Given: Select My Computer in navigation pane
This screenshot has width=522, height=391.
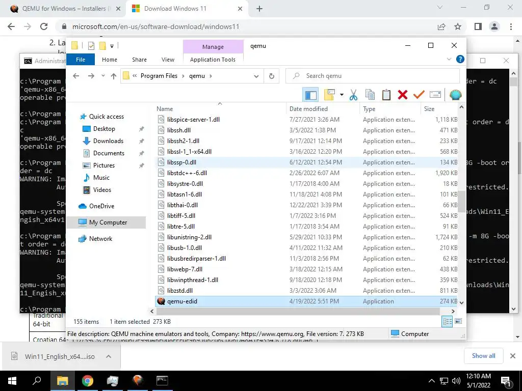Looking at the screenshot, I should (x=107, y=222).
